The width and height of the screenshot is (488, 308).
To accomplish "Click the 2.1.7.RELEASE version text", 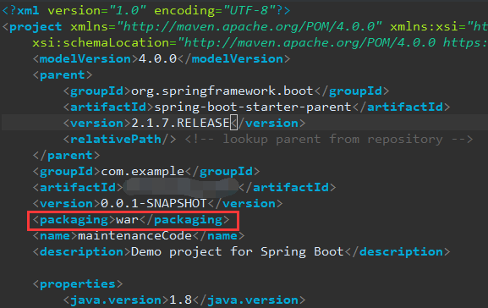I will pyautogui.click(x=180, y=124).
